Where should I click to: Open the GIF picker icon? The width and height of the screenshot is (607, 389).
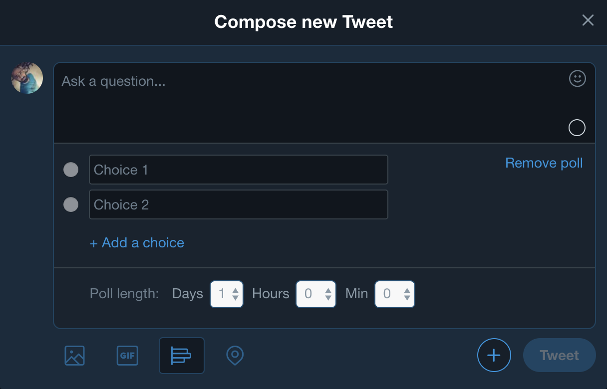[127, 356]
